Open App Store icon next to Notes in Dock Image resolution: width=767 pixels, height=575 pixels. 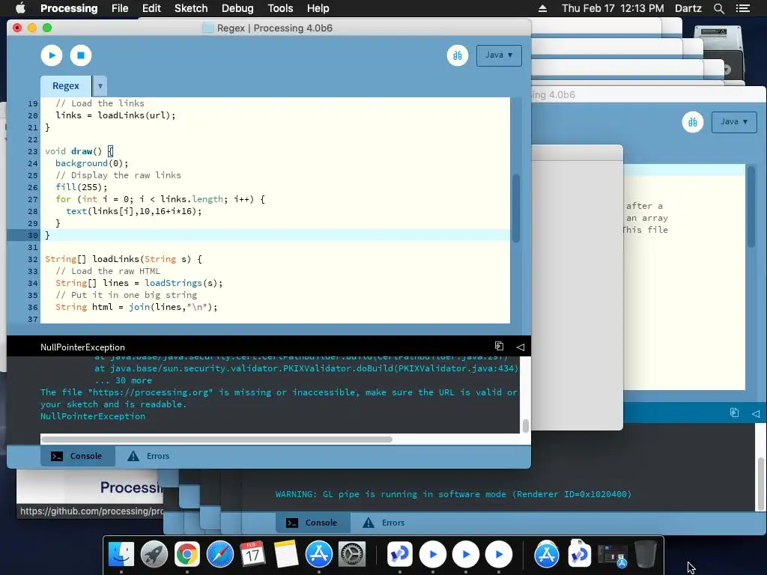coord(319,555)
